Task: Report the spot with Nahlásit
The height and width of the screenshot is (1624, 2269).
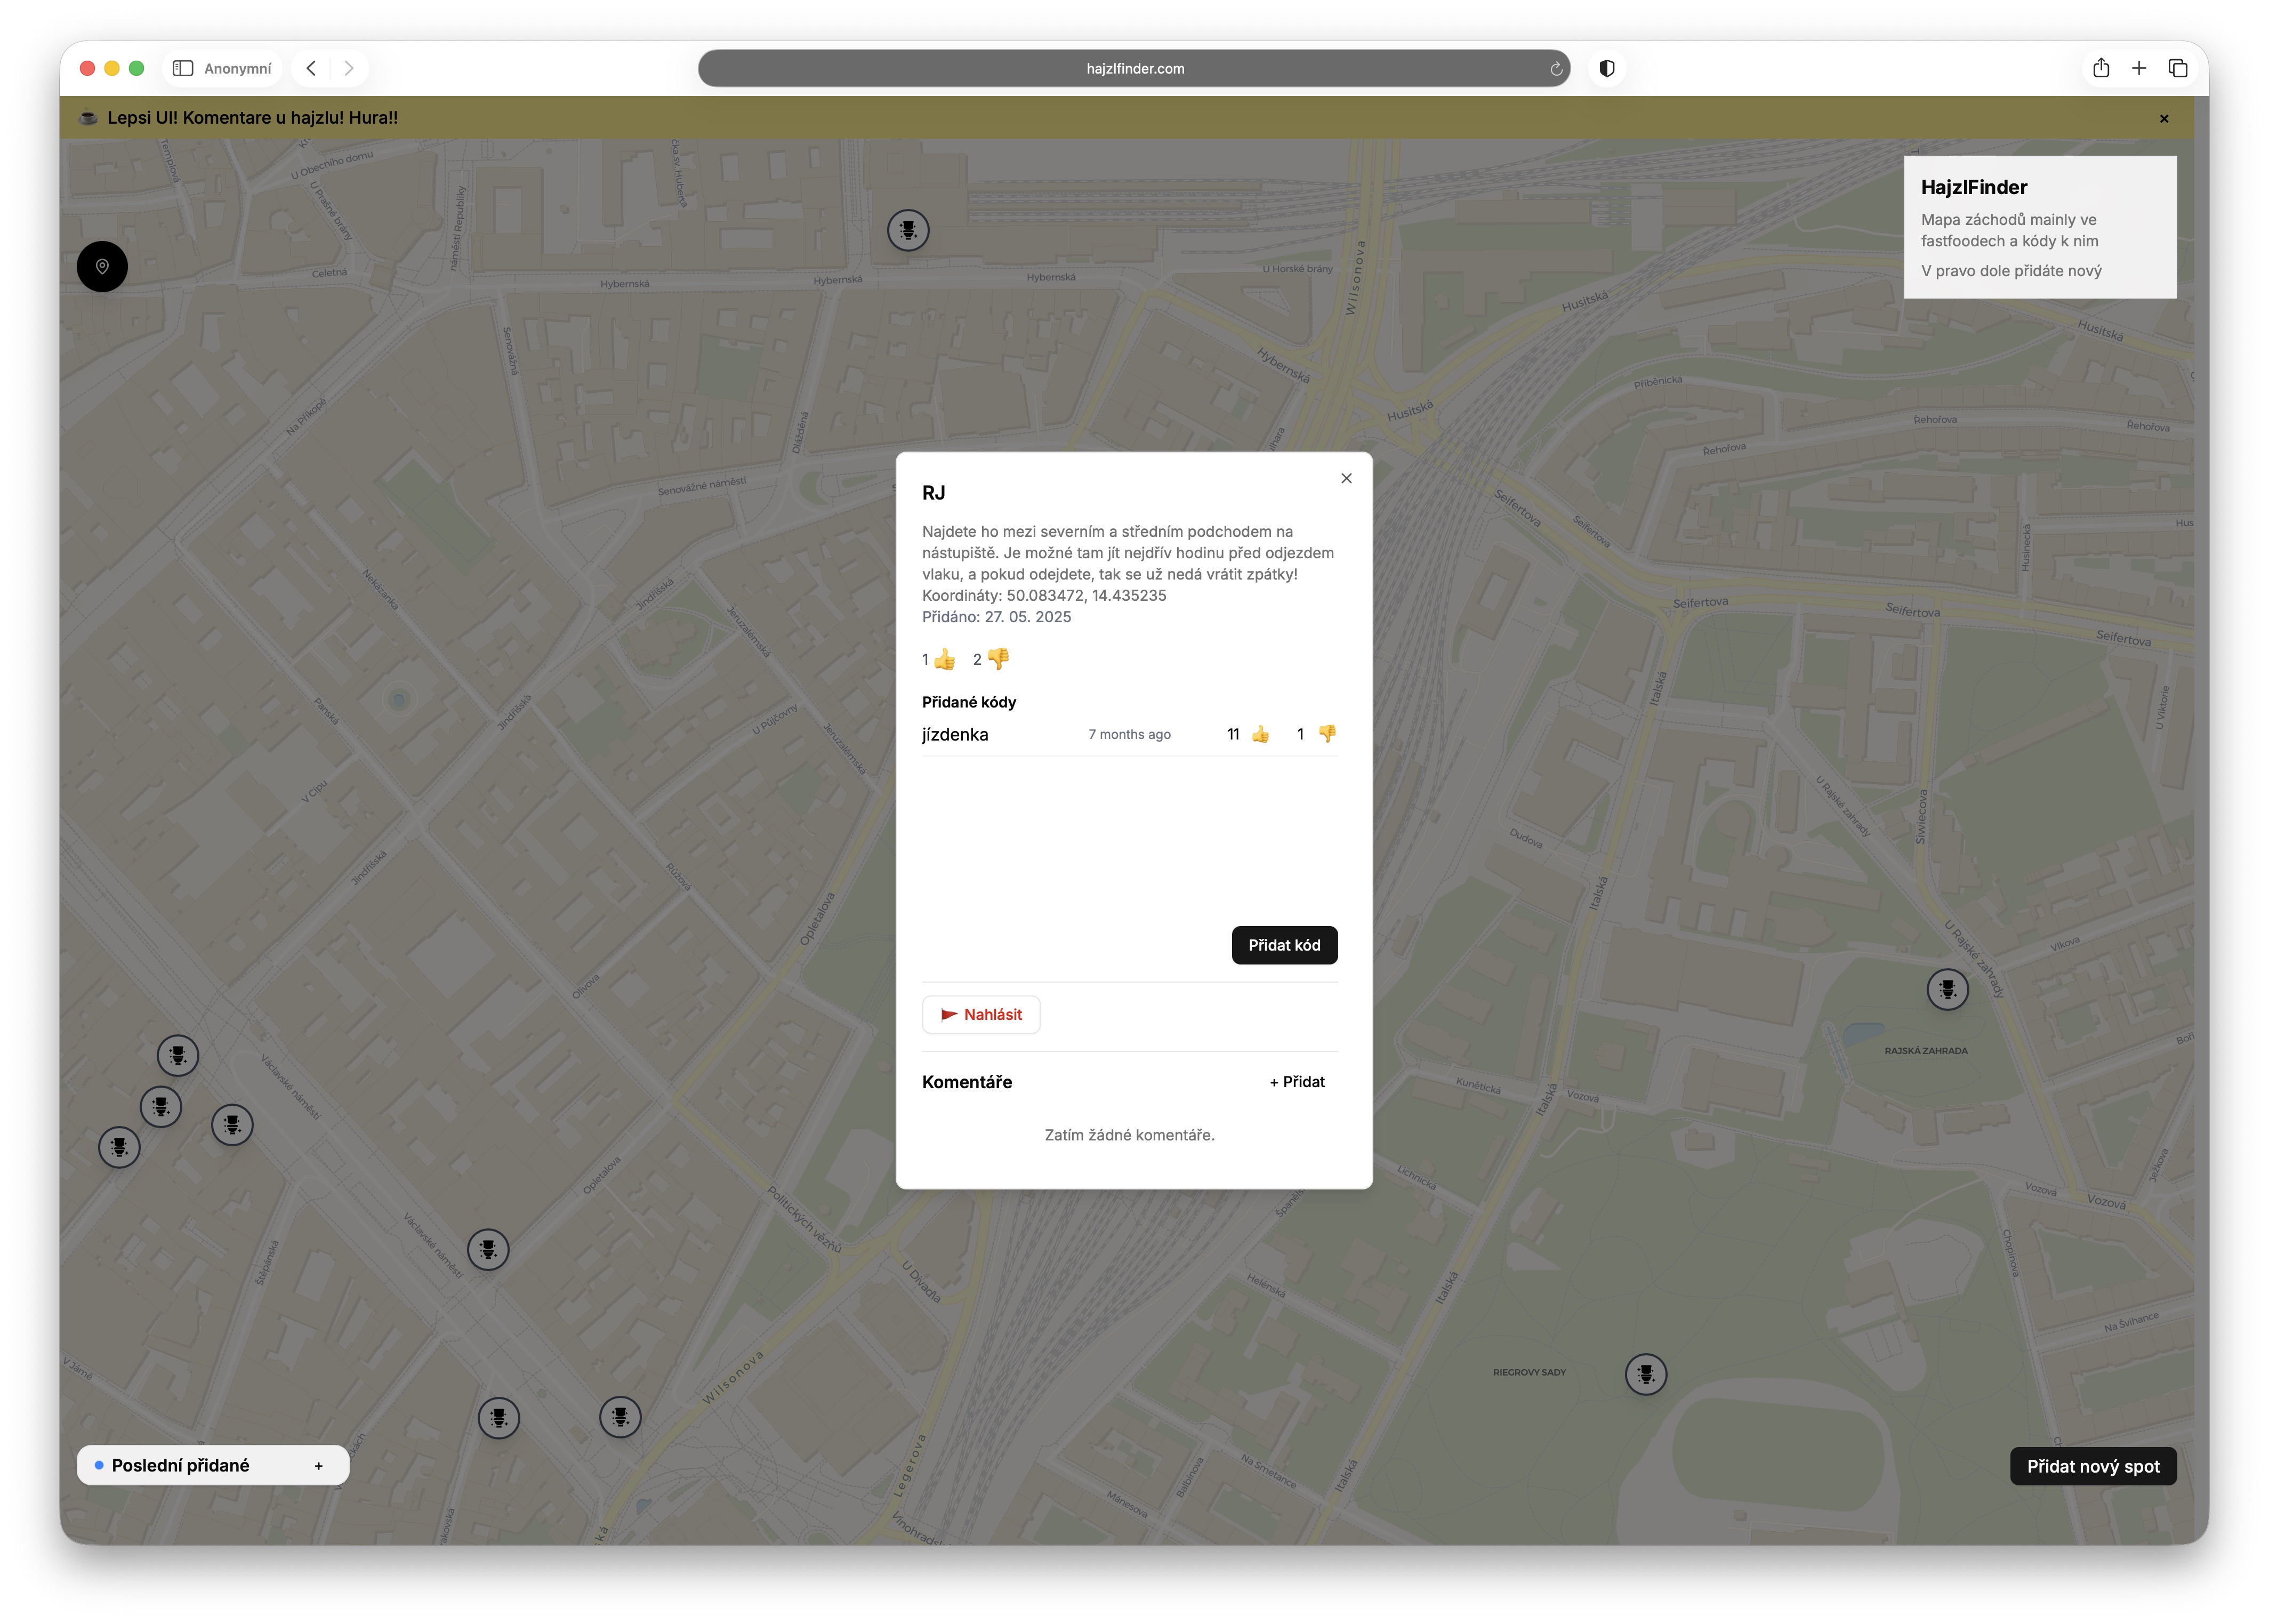Action: coord(980,1014)
